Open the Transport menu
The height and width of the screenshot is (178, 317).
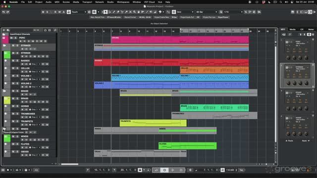[87, 2]
